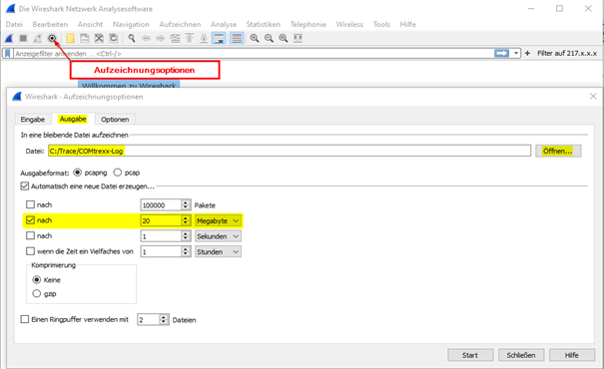Zoom in on main window text
The width and height of the screenshot is (604, 369).
point(255,38)
